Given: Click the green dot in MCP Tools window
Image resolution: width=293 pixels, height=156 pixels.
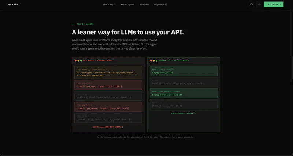Looking at the screenshot, I should [x=81, y=61].
